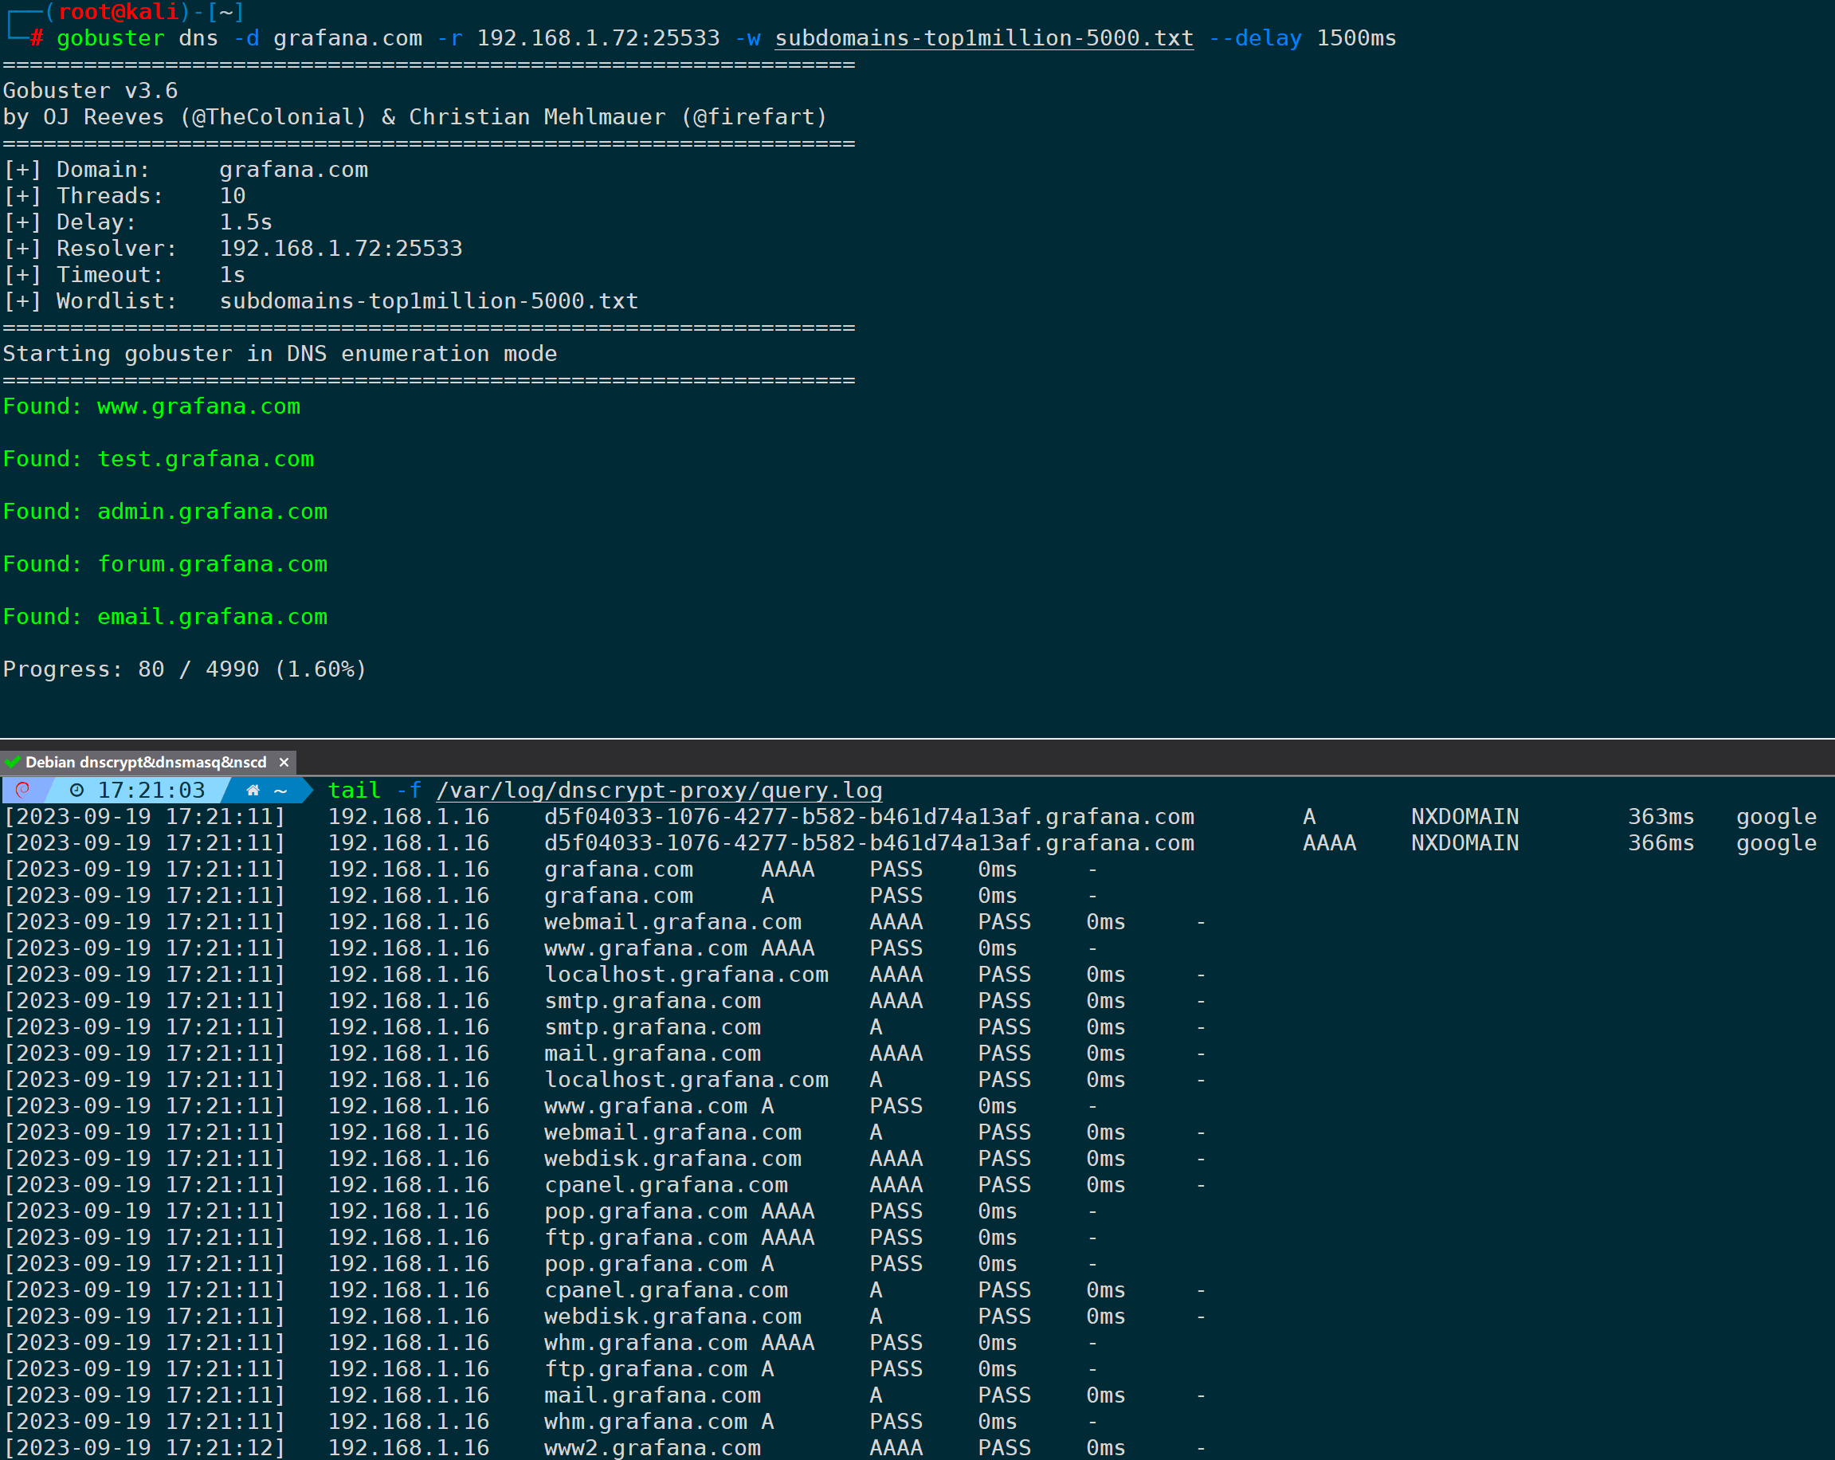Click the Debian swirl icon in the prompt
1835x1460 pixels.
pyautogui.click(x=23, y=790)
